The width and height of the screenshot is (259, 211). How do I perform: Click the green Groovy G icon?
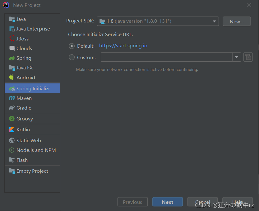point(12,119)
